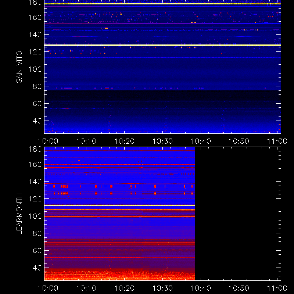Screen dimensions: 294x294
Task: Select 80 tick label on San Vito axis
Action: pyautogui.click(x=37, y=86)
